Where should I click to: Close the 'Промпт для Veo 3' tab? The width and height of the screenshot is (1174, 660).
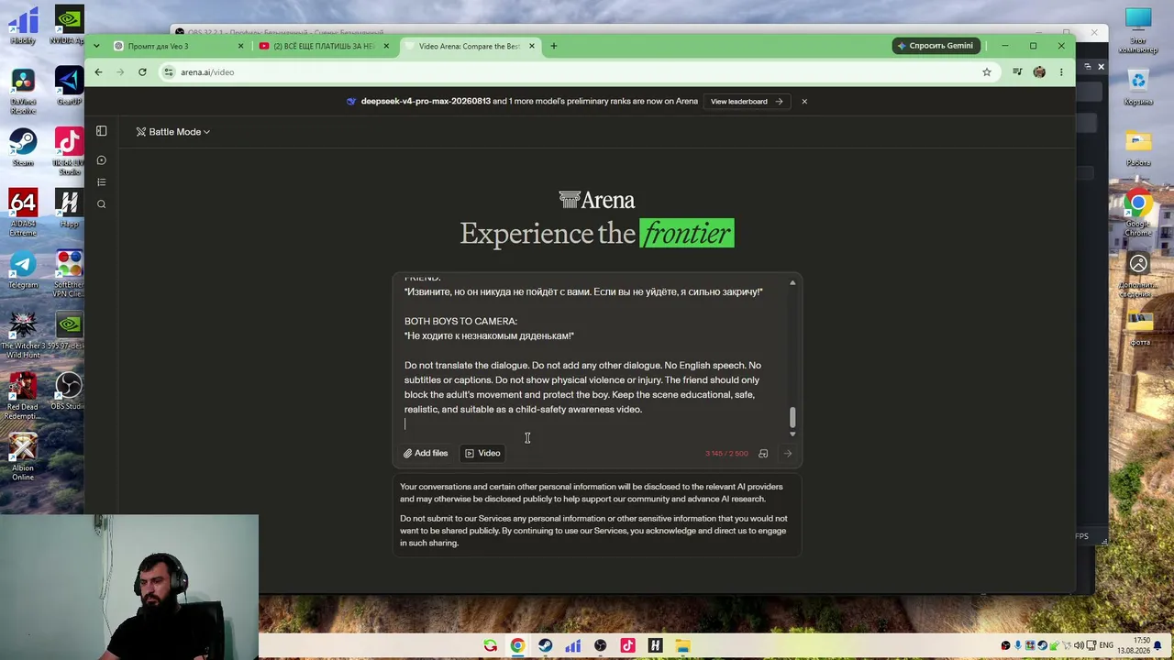click(241, 46)
